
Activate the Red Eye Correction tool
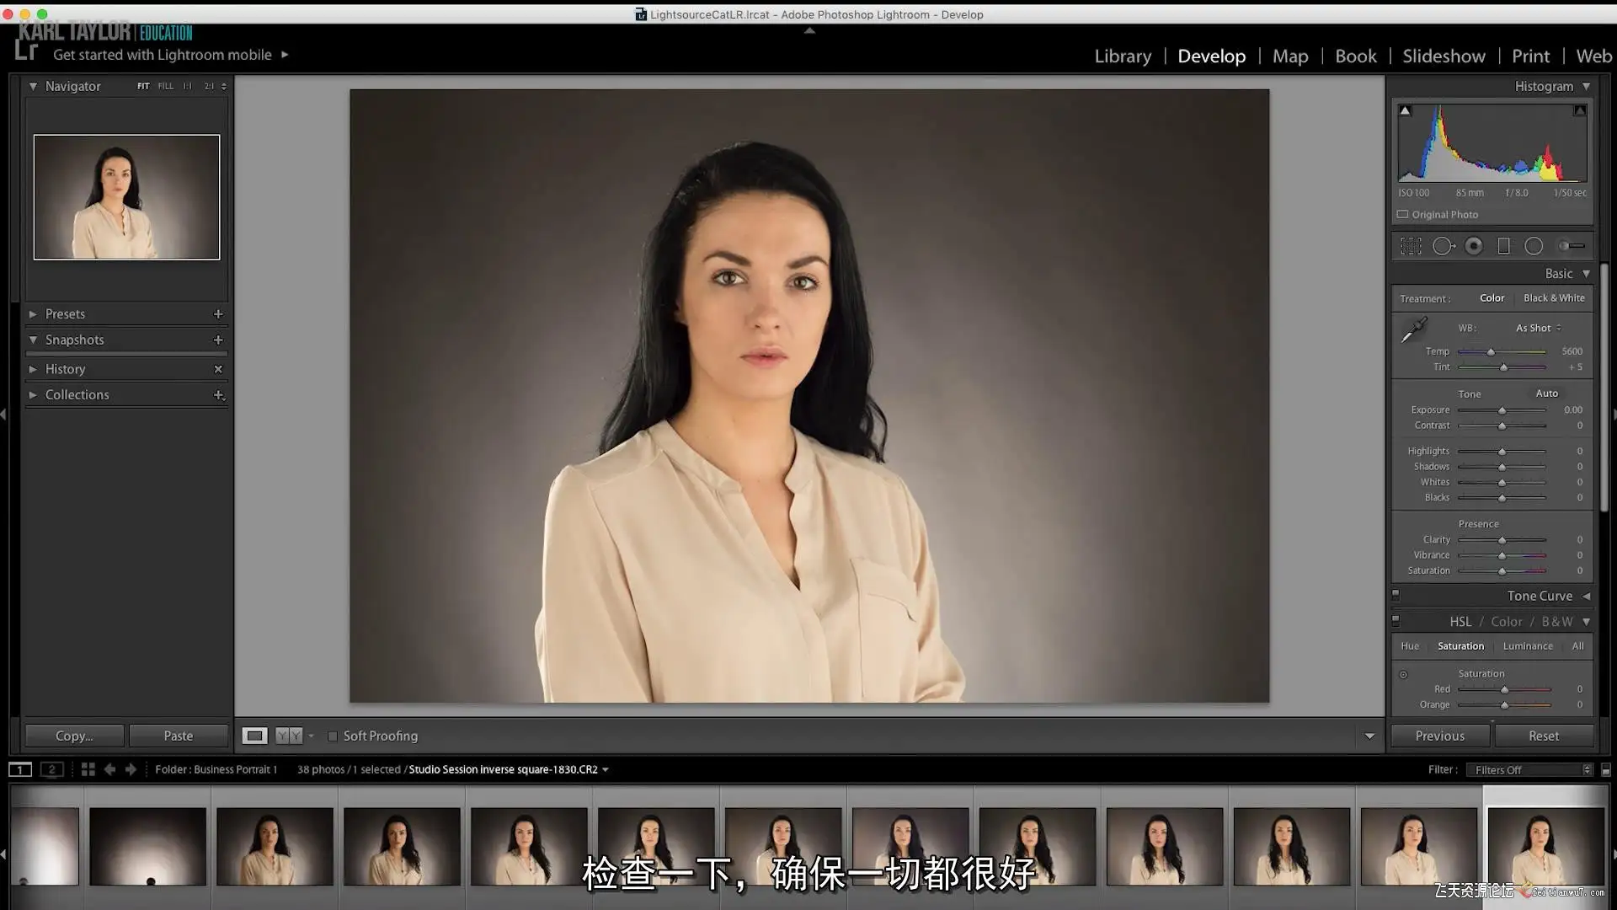(x=1474, y=246)
